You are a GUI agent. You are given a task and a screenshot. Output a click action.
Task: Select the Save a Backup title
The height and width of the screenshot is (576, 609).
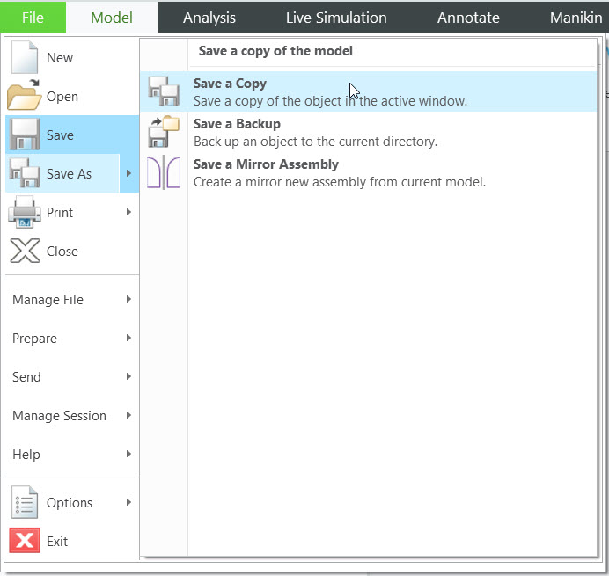(x=237, y=124)
